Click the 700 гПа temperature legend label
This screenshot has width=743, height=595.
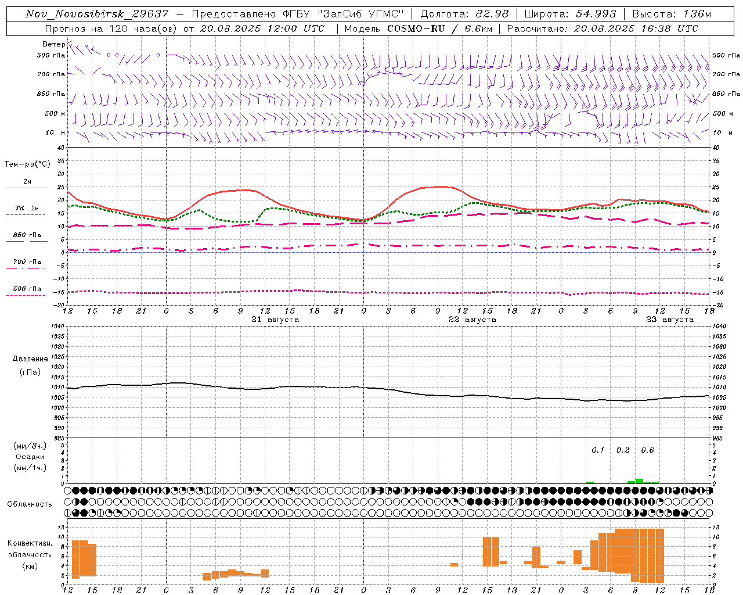(27, 262)
